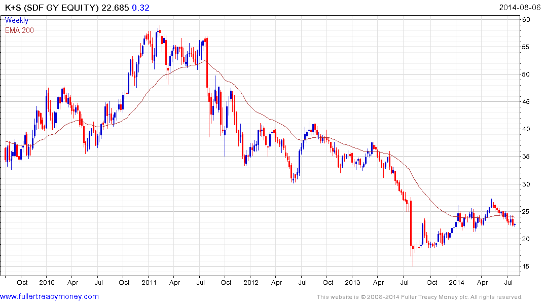545x304 pixels.
Task: Click the price change value 0.32
Action: (x=140, y=8)
